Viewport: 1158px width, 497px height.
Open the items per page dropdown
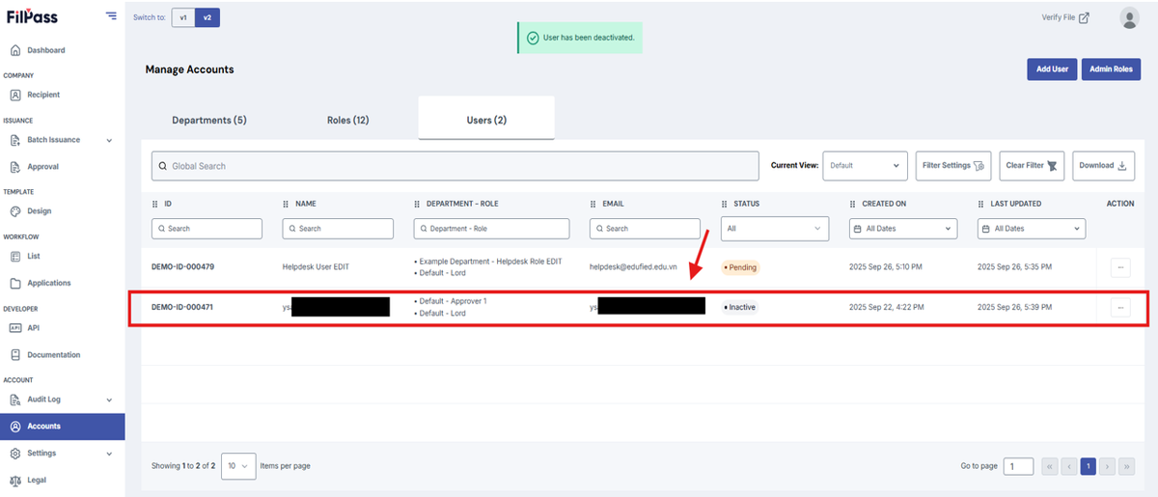coord(238,466)
